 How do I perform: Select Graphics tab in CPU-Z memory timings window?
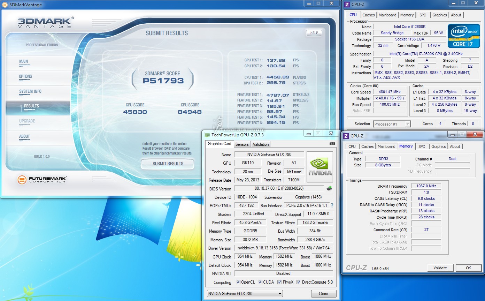coord(439,146)
